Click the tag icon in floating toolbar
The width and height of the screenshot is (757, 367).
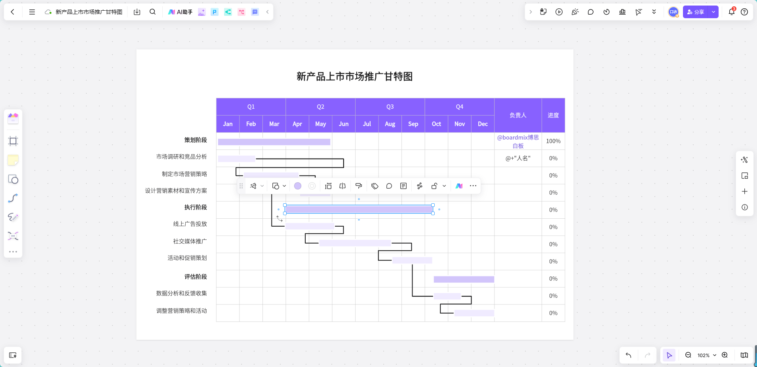click(375, 186)
